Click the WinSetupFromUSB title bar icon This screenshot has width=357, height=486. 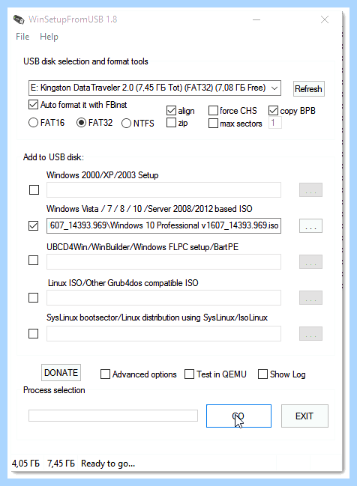tap(19, 19)
